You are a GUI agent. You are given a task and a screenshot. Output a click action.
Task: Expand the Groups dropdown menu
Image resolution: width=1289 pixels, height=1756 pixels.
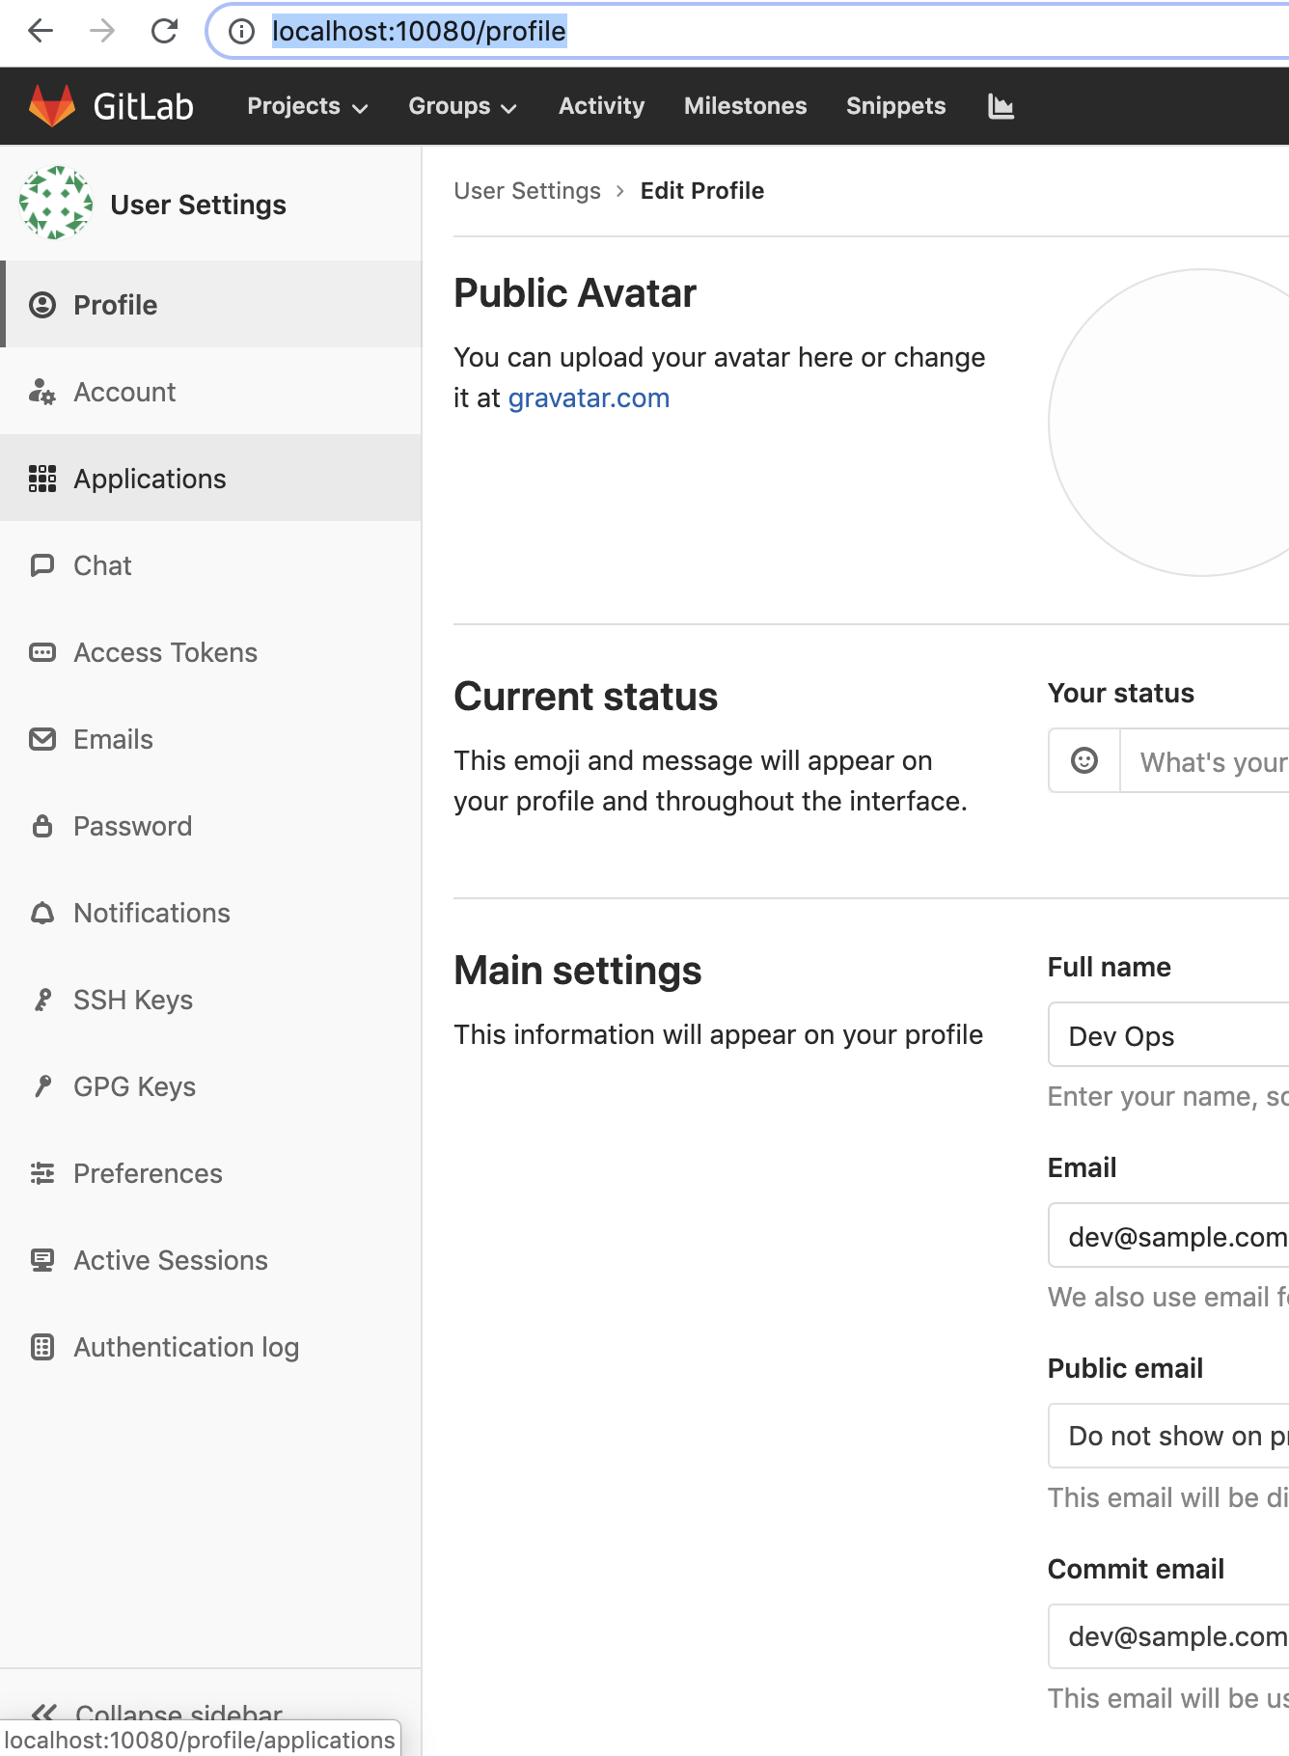coord(463,106)
